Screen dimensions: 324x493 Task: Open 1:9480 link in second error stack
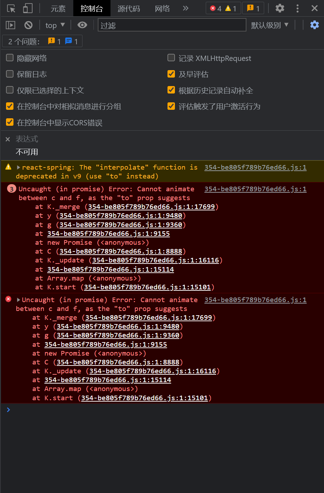click(x=118, y=326)
